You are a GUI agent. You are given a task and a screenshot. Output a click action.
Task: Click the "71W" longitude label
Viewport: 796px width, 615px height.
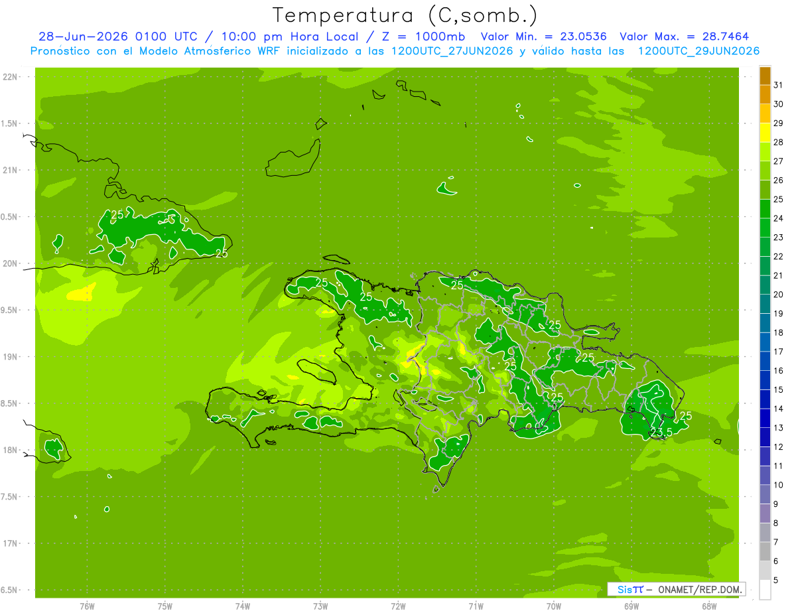tap(476, 606)
